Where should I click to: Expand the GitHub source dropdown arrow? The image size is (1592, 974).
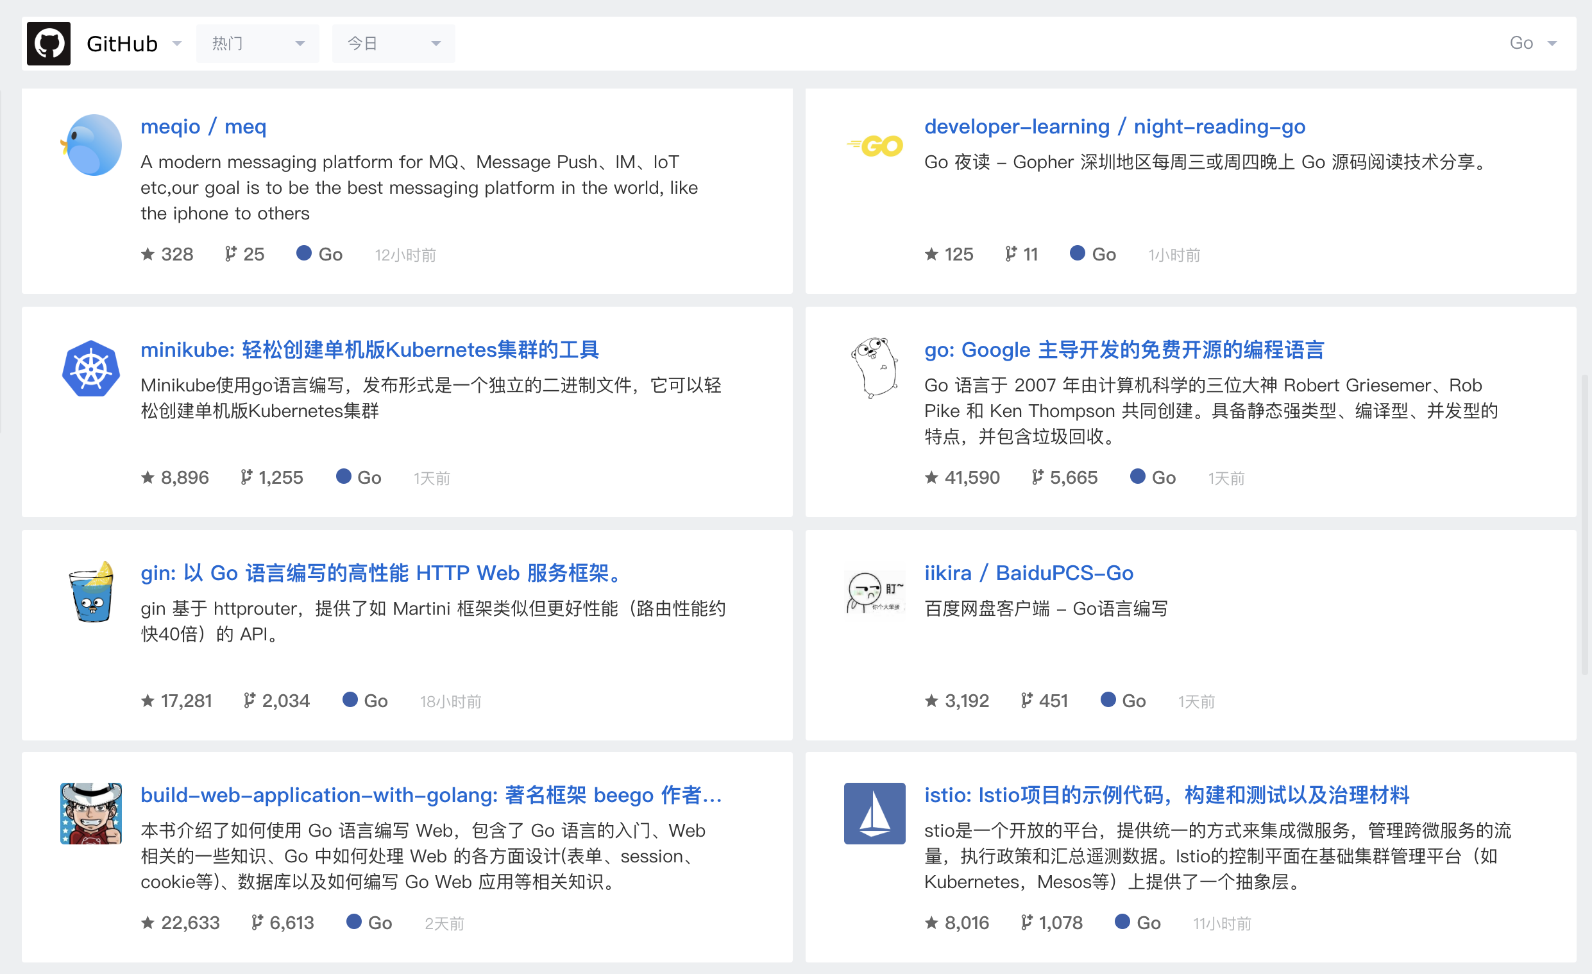point(177,43)
